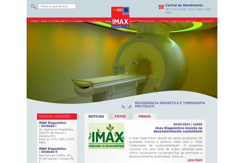Screen dimensions: 244x163
Task: Open CONTATO in the navigation bar
Action: (x=207, y=21)
